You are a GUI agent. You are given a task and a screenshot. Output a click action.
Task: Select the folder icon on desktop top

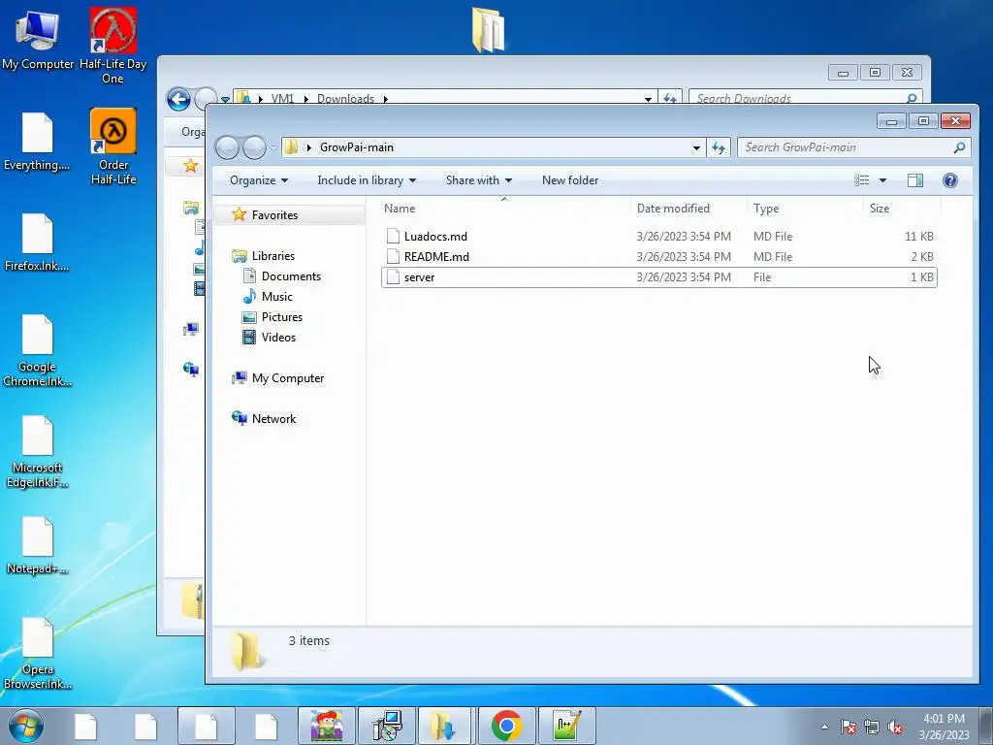489,28
